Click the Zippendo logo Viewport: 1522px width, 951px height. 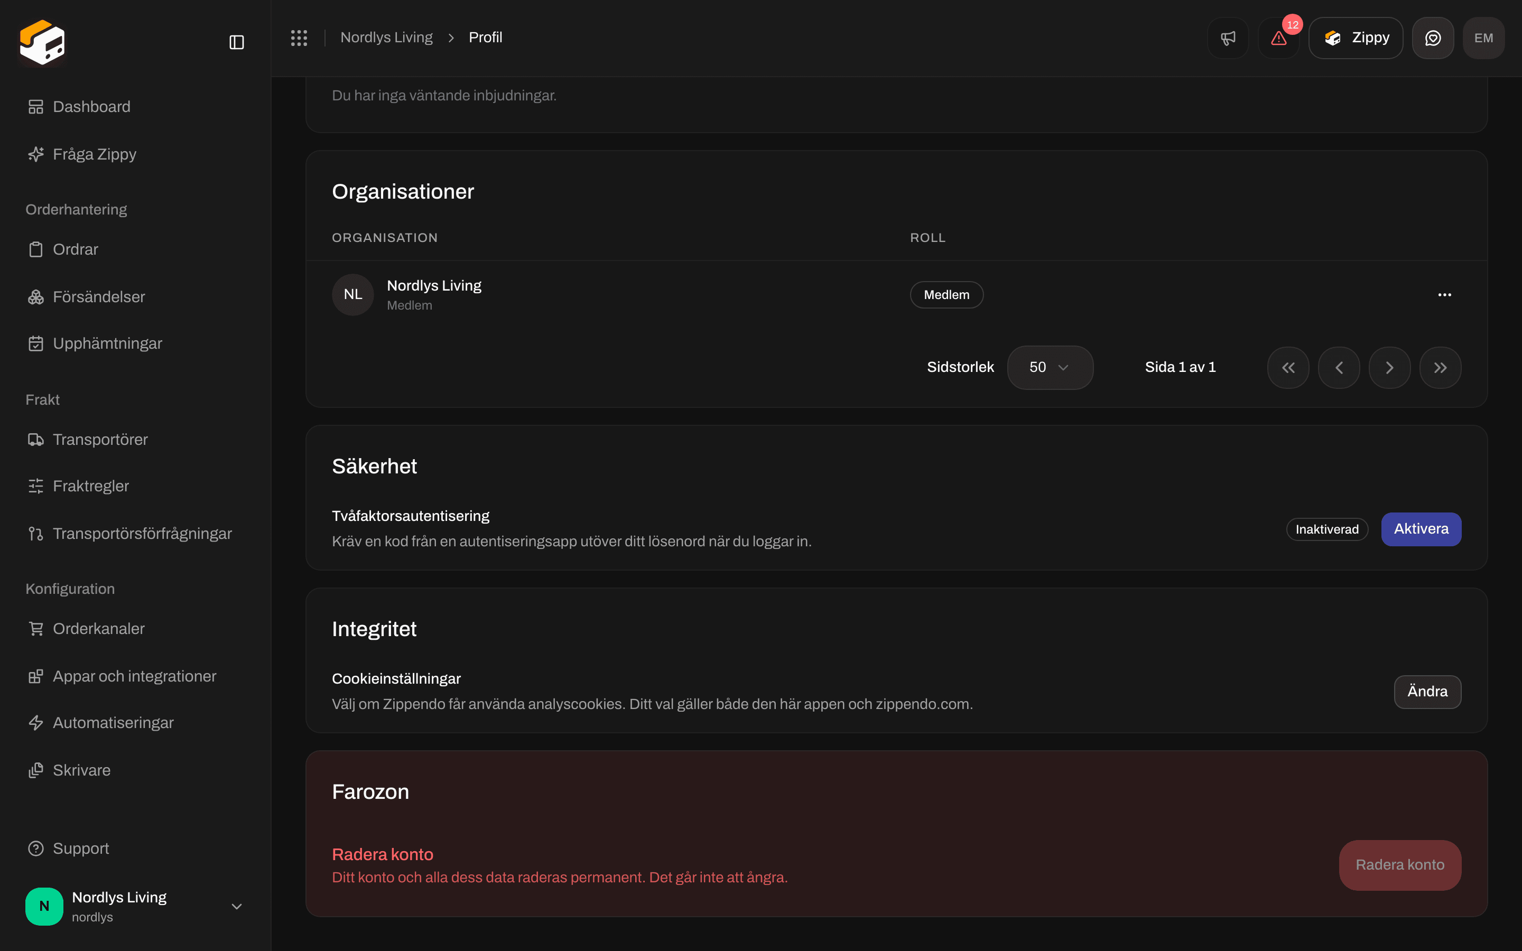(42, 42)
